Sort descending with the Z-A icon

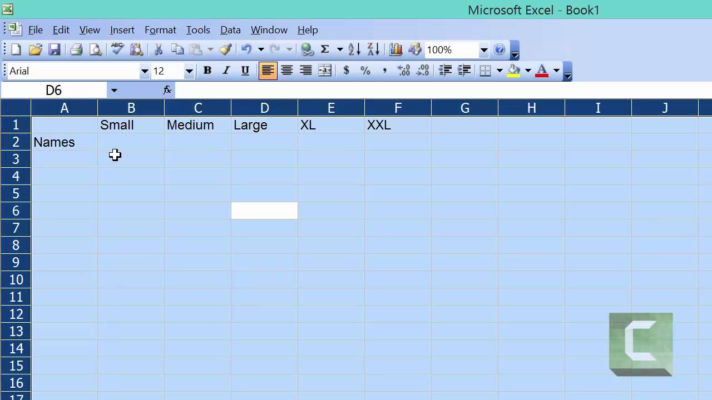click(x=374, y=50)
